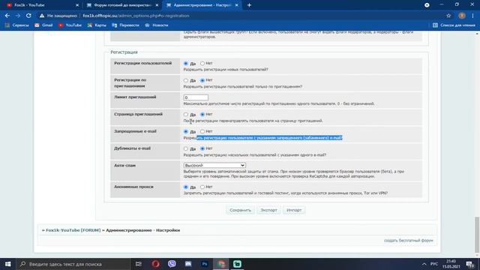This screenshot has width=480, height=270.
Task: Open the green app on the taskbar
Action: 237,264
